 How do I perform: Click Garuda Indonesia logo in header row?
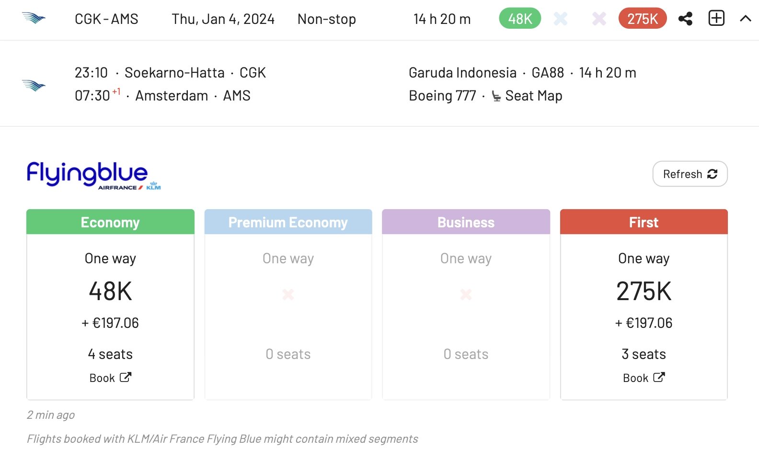[x=34, y=18]
